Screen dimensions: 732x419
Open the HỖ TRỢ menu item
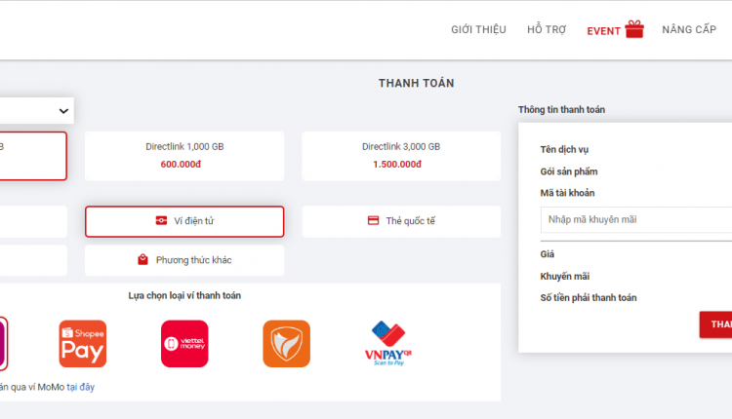coord(547,30)
